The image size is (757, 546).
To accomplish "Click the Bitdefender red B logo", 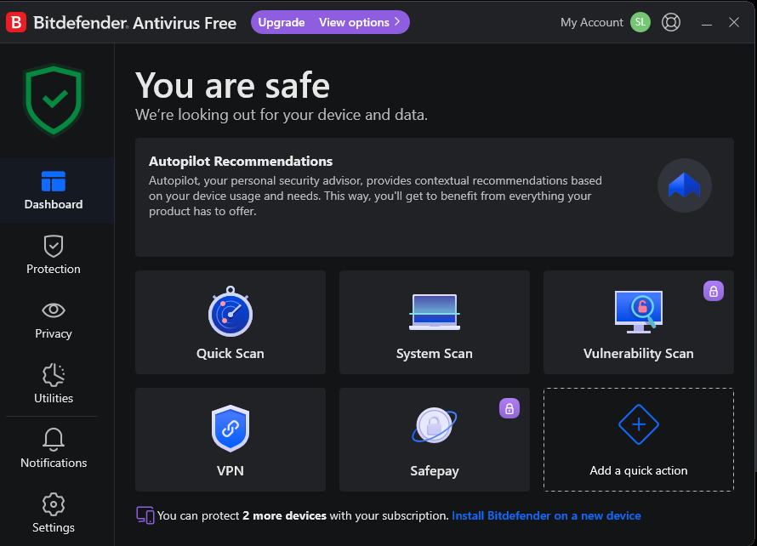I will point(16,22).
